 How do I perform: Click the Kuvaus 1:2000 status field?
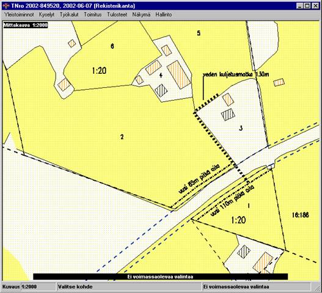click(x=28, y=287)
